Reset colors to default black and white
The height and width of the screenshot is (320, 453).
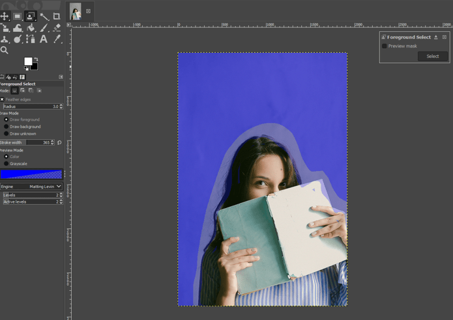click(26, 68)
